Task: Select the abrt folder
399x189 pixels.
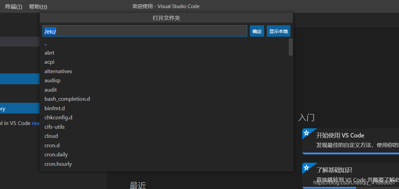Action: click(166, 53)
